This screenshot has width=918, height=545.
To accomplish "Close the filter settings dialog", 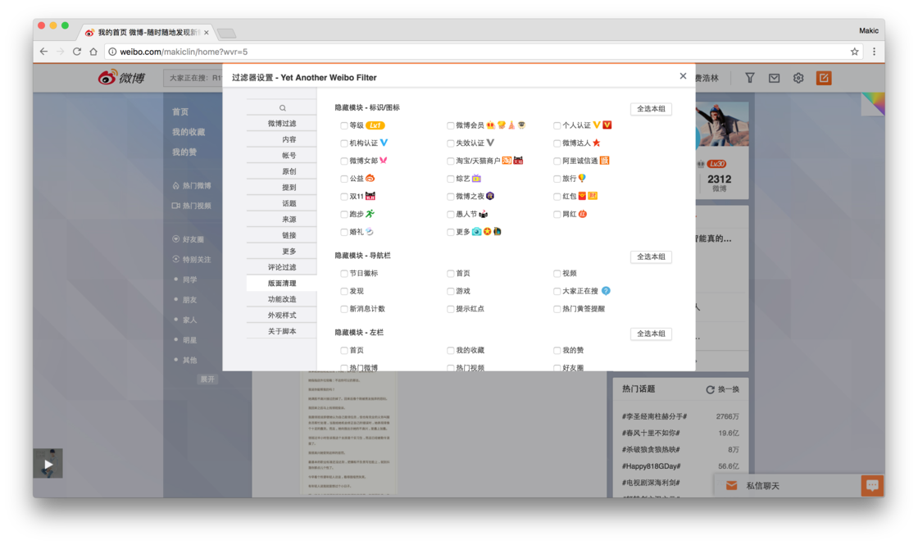I will click(x=683, y=76).
